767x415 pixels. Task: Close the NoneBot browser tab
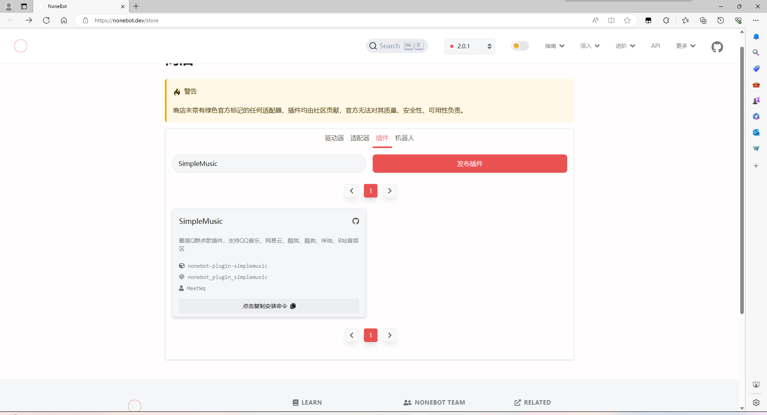coord(123,6)
